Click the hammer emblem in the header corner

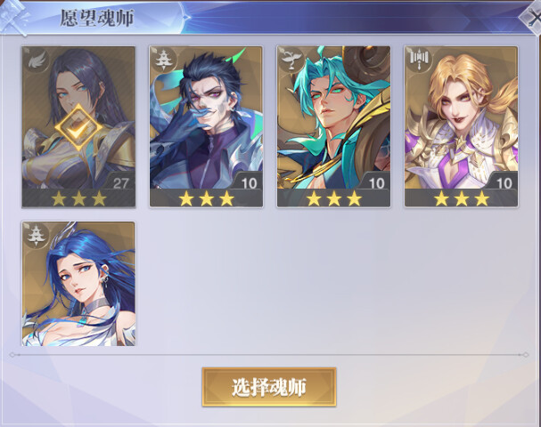point(14,17)
